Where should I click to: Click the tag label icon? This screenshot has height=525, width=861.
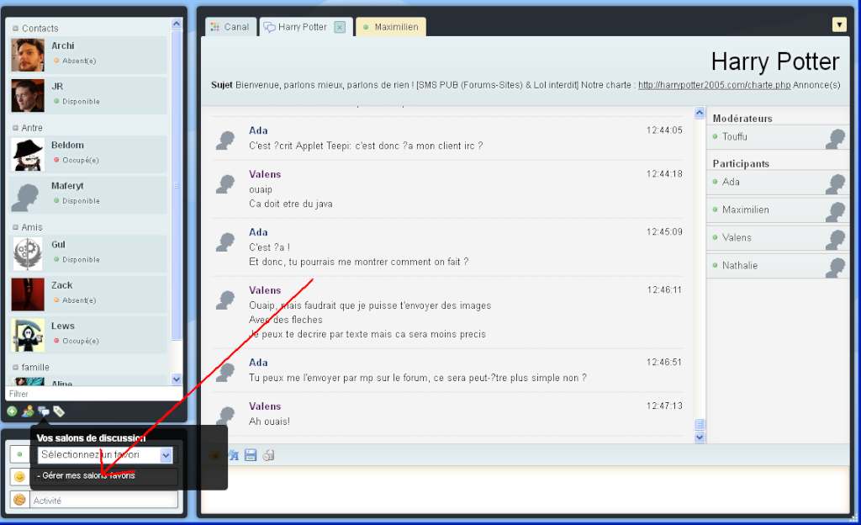point(59,411)
